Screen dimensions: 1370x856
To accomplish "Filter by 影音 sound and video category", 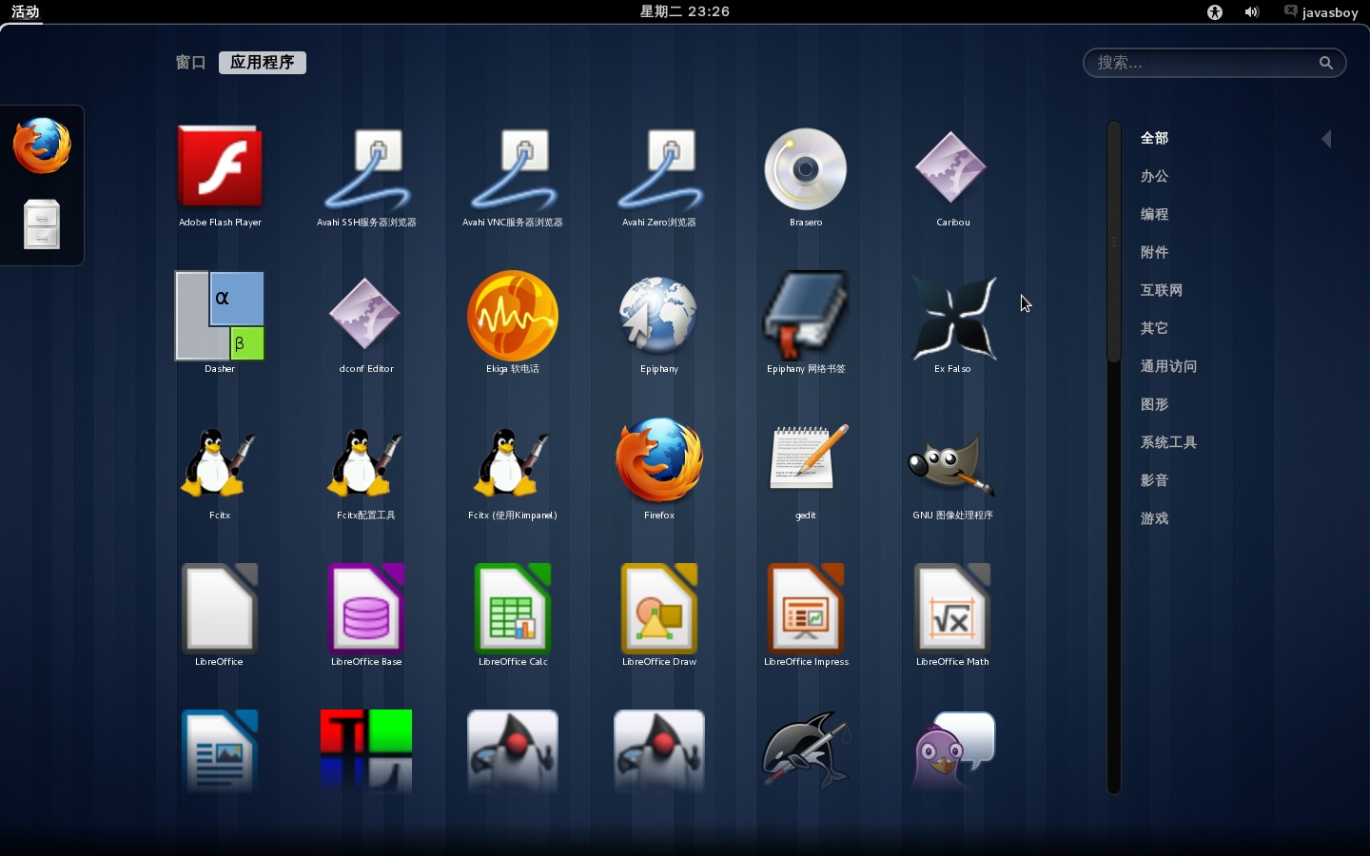I will [x=1154, y=480].
